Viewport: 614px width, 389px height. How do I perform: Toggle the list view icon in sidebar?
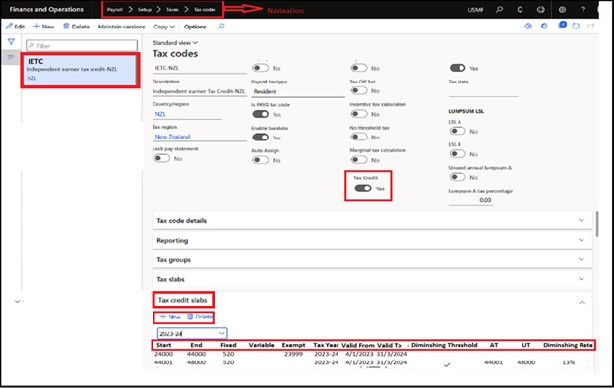(x=11, y=58)
